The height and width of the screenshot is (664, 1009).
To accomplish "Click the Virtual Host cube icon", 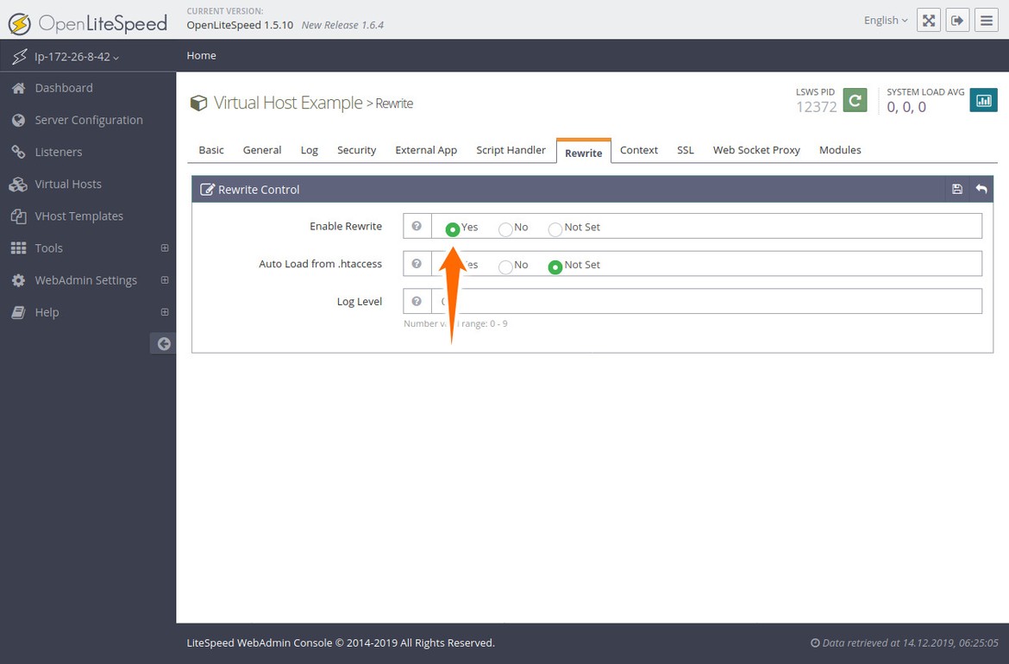I will coord(199,103).
